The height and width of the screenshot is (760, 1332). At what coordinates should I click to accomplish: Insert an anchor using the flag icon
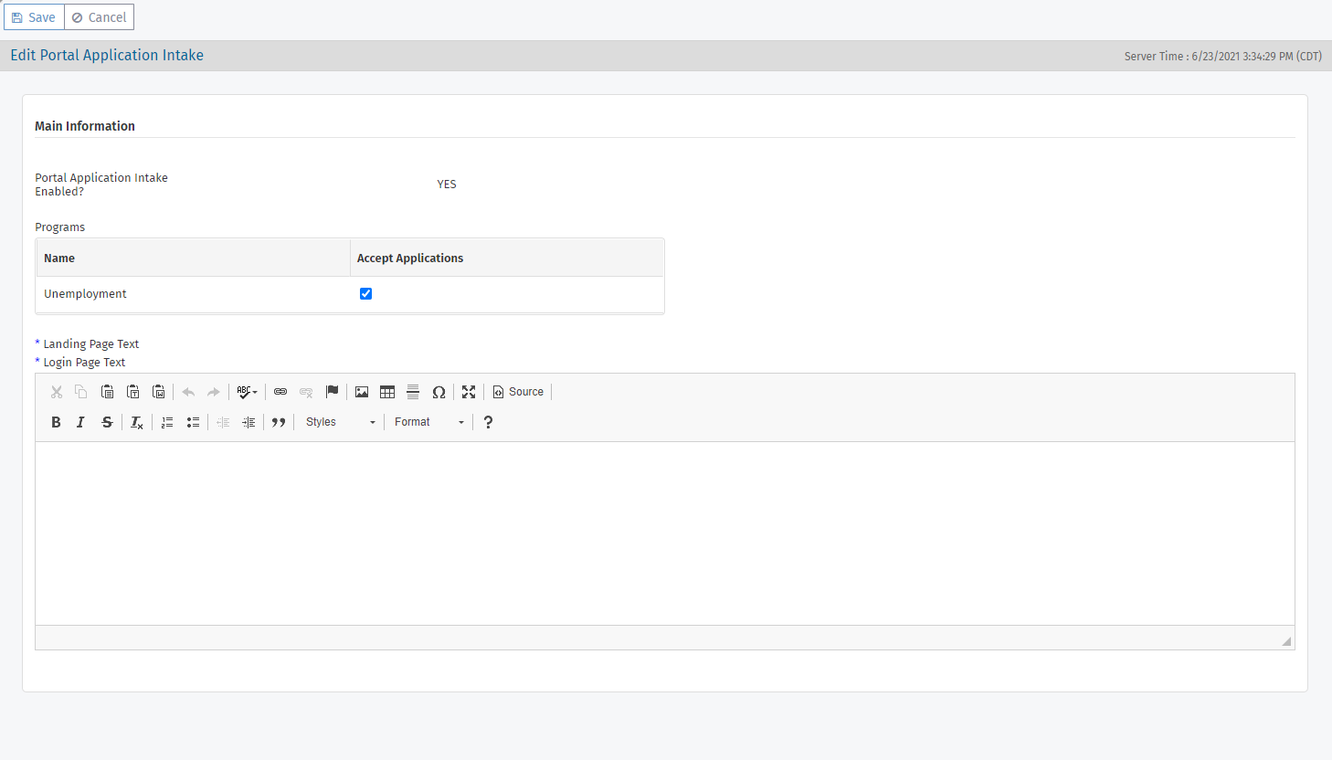(x=332, y=392)
